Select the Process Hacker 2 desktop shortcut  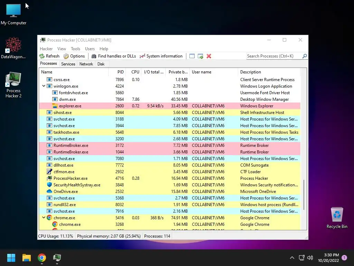coord(13,85)
